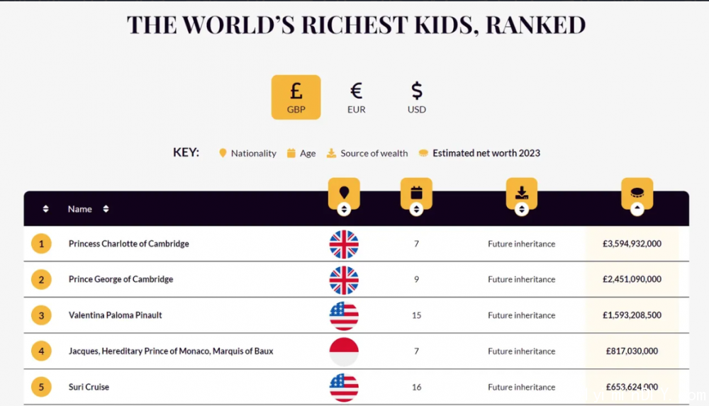Sort by rank using the leftmost arrows
Screen dimensions: 709x406
(45, 209)
